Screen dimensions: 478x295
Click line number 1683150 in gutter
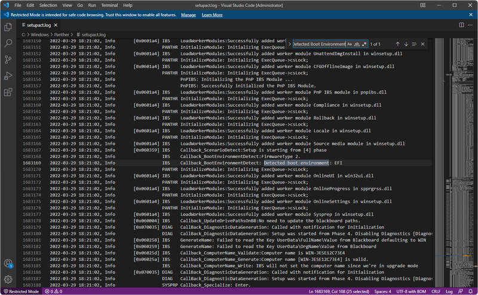[x=32, y=41]
